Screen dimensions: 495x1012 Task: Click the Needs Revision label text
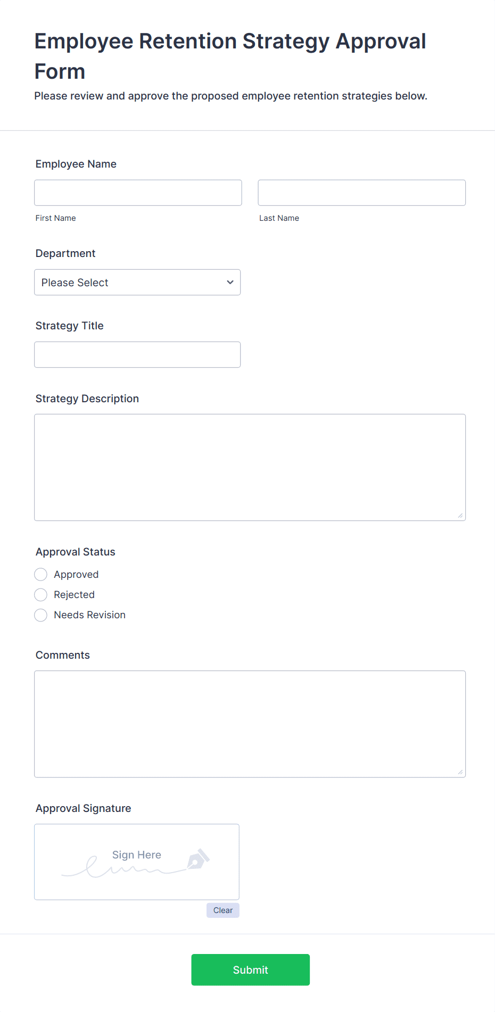[x=90, y=615]
